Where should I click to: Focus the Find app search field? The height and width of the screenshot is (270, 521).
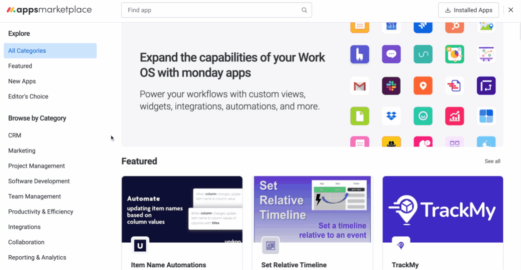pyautogui.click(x=217, y=10)
